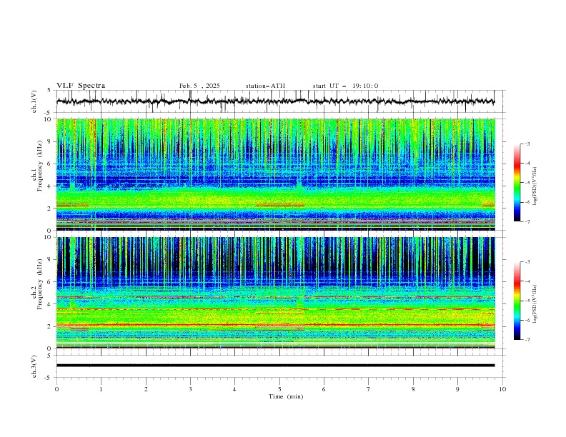Click the "5" tick on the Time axis
The width and height of the screenshot is (566, 437).
coord(279,389)
